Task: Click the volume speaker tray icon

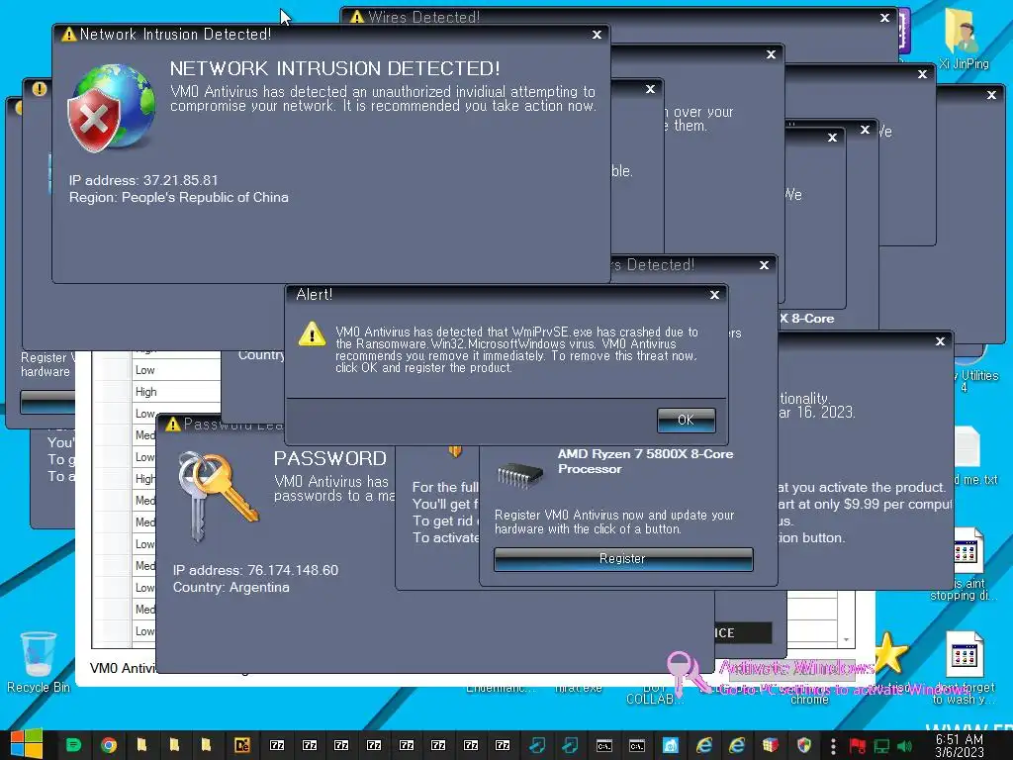Action: 905,746
